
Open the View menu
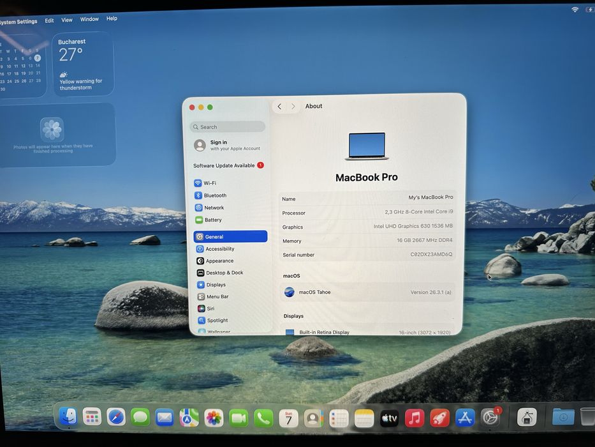(x=67, y=20)
